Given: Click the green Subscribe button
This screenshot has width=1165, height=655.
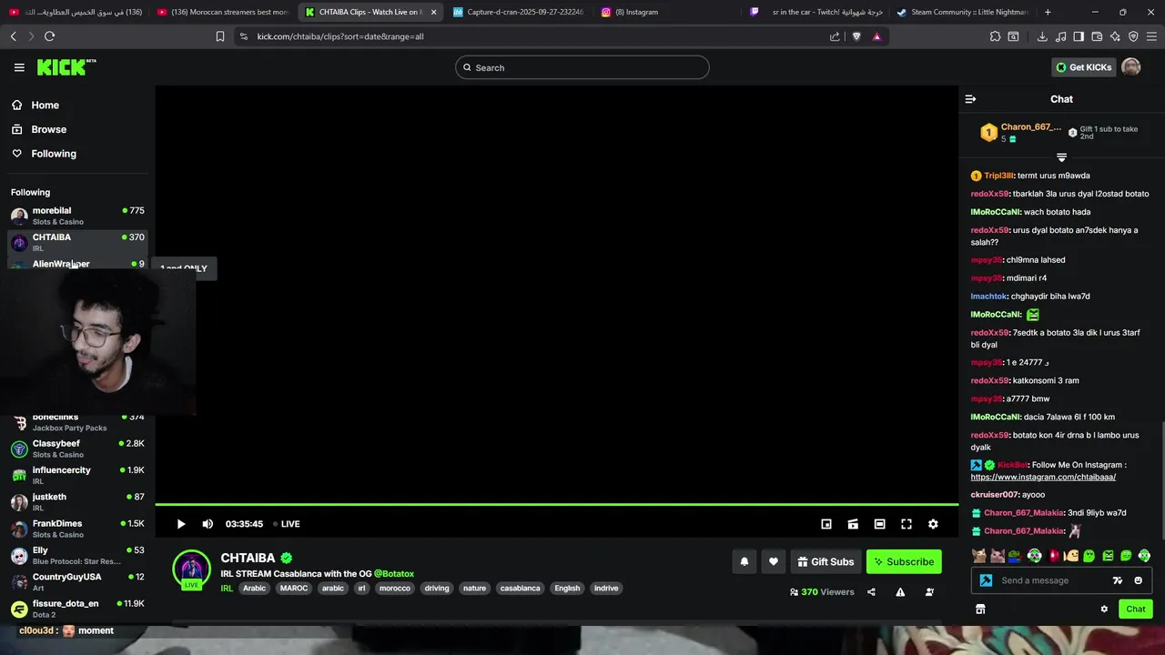Looking at the screenshot, I should tap(904, 561).
